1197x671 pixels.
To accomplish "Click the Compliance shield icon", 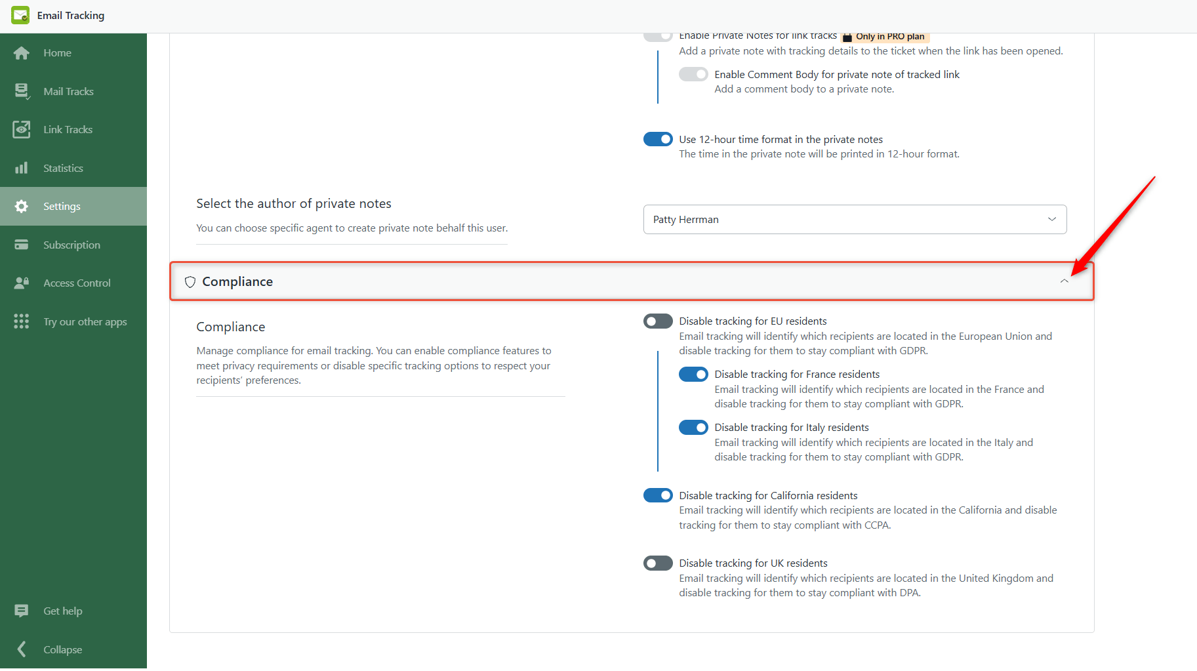I will tap(190, 281).
